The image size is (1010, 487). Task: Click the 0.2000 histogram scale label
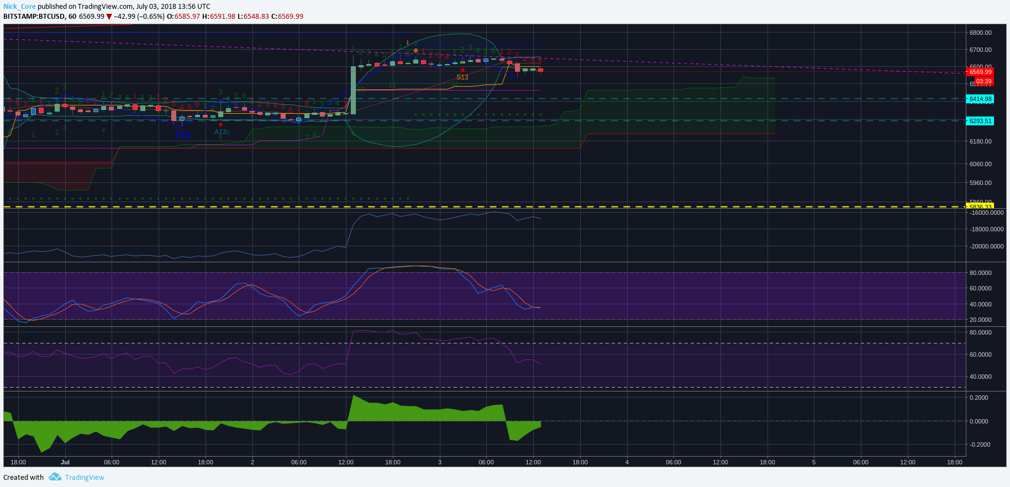click(x=979, y=398)
